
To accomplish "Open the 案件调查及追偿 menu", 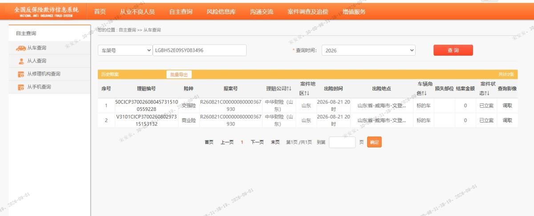I will click(x=307, y=12).
